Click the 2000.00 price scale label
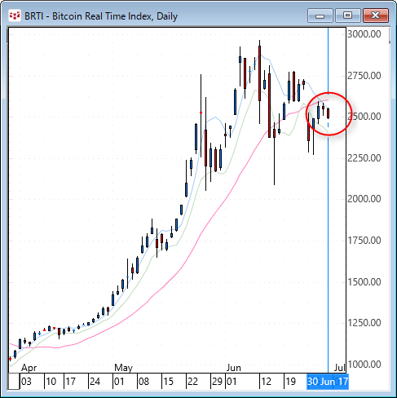Image resolution: width=397 pixels, height=398 pixels. point(364,199)
